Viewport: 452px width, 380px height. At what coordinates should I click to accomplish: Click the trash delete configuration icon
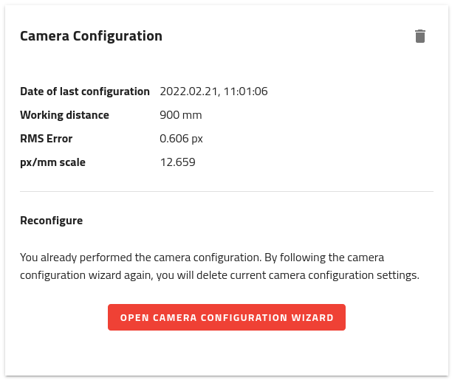[x=420, y=36]
